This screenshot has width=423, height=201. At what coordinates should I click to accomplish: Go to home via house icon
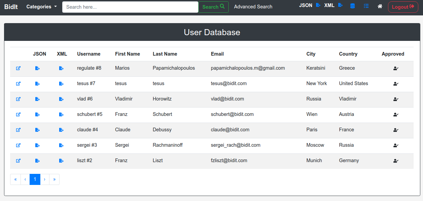380,6
